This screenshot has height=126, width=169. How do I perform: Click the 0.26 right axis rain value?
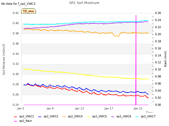pos(158,13)
